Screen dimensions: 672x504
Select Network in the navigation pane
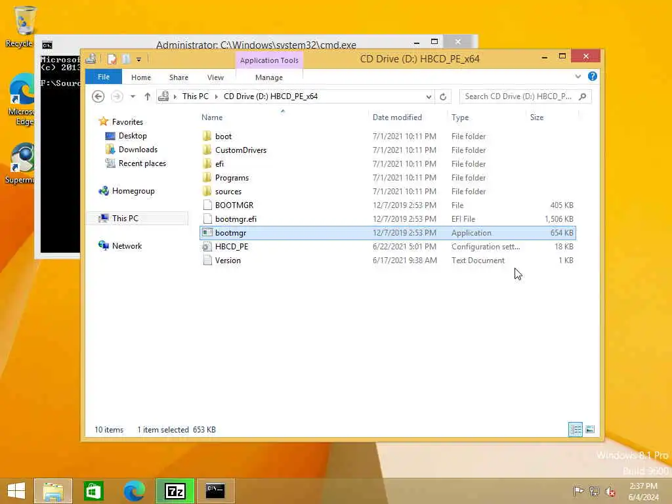(x=127, y=245)
